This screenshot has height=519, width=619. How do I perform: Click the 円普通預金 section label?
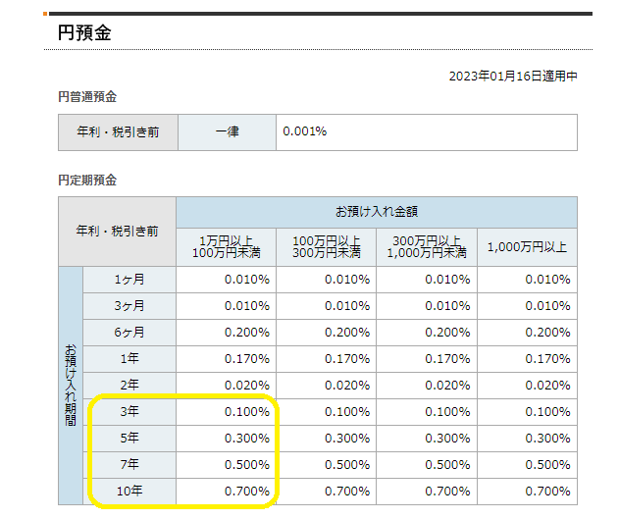[x=87, y=97]
